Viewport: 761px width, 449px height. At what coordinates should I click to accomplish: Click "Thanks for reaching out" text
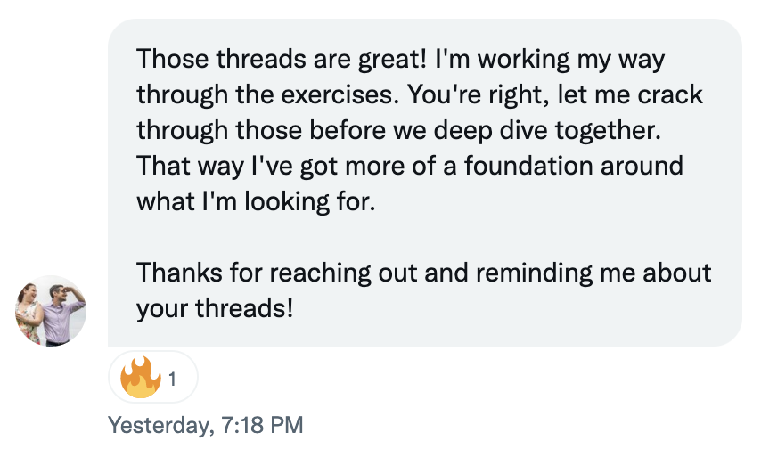point(276,273)
